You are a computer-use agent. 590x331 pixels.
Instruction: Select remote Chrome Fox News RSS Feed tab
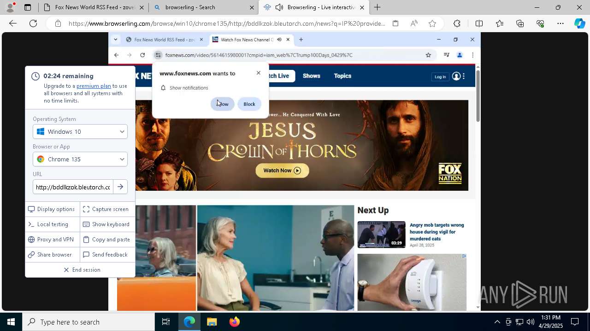[164, 40]
